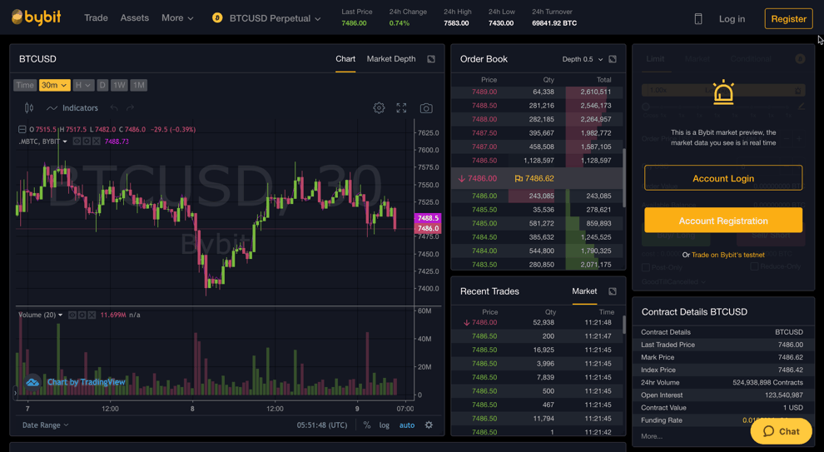Select the Market tab in Recent Trades

pyautogui.click(x=584, y=291)
